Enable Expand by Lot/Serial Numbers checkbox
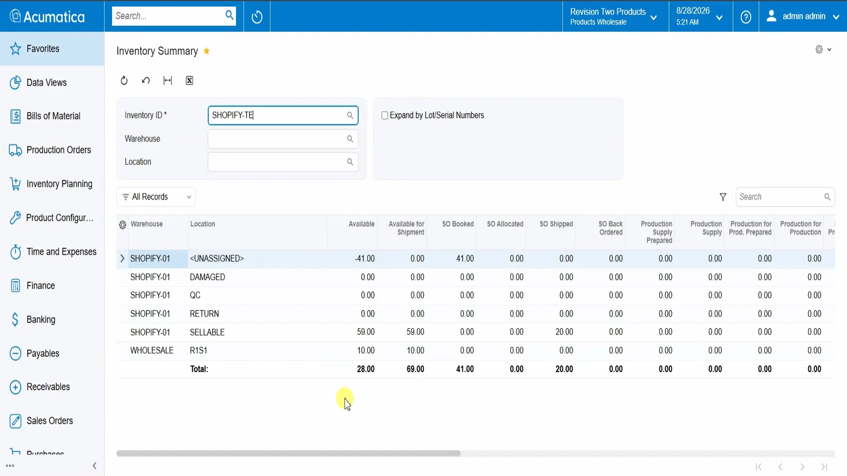 point(385,115)
